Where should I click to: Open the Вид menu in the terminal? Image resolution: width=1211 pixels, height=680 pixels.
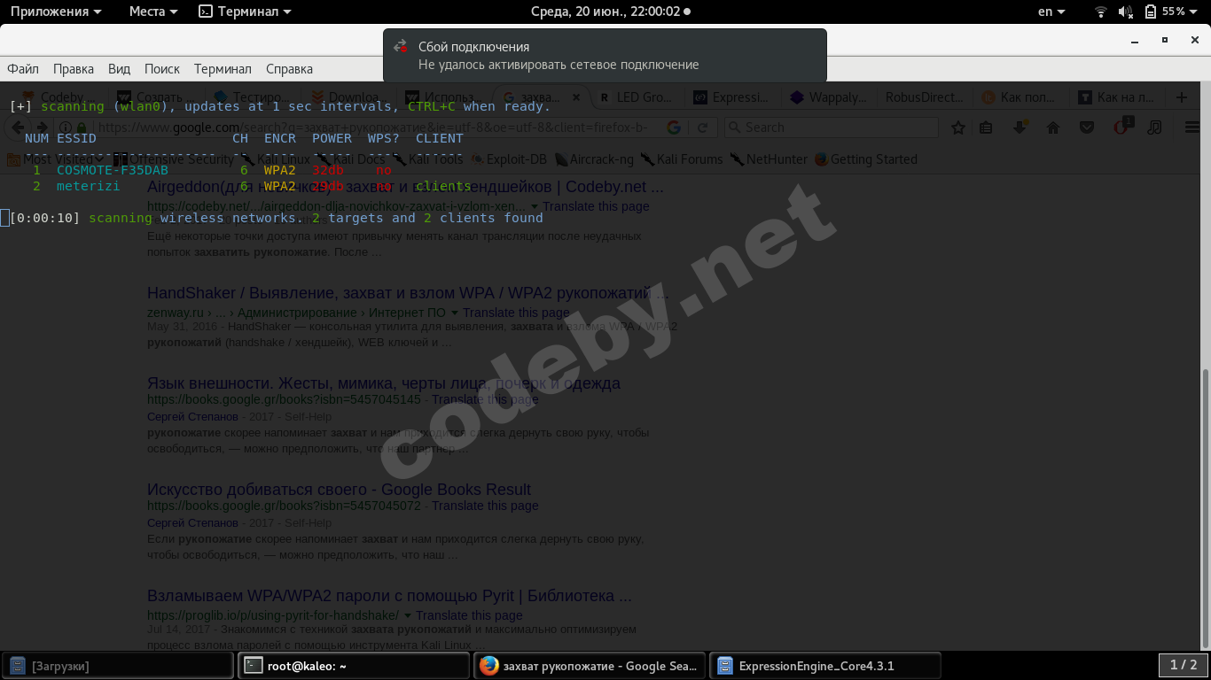[119, 69]
